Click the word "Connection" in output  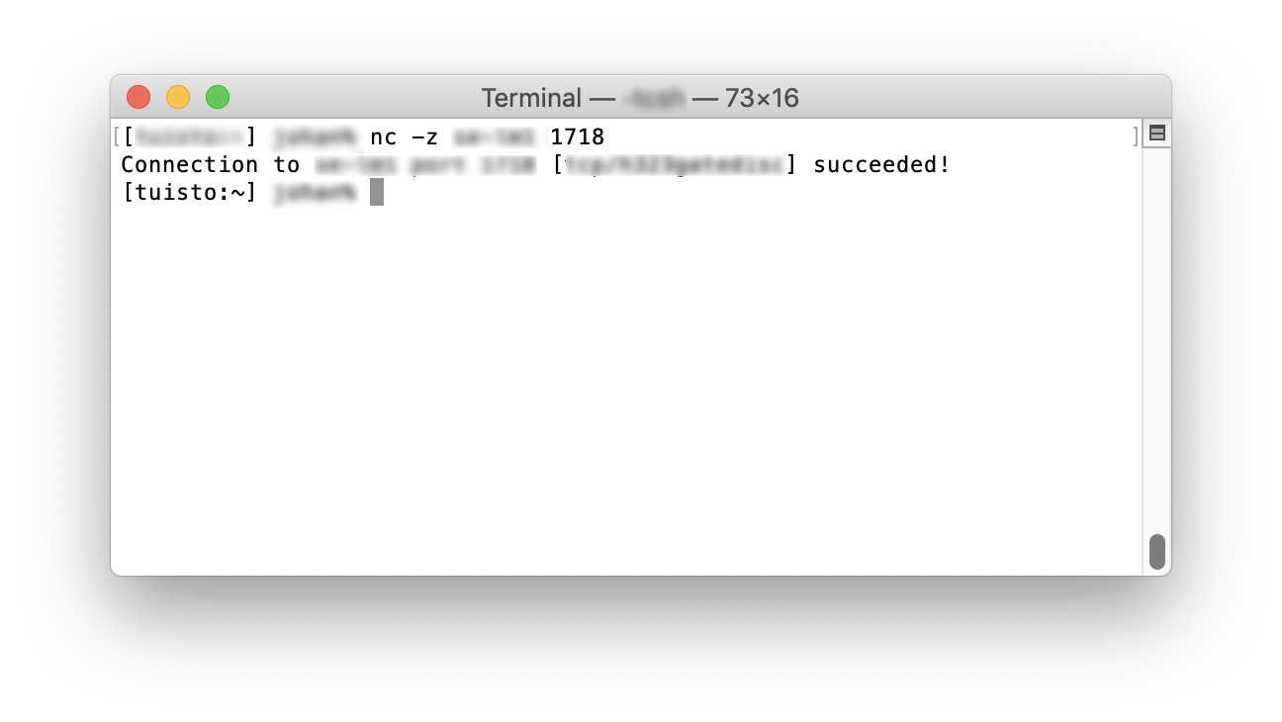190,164
